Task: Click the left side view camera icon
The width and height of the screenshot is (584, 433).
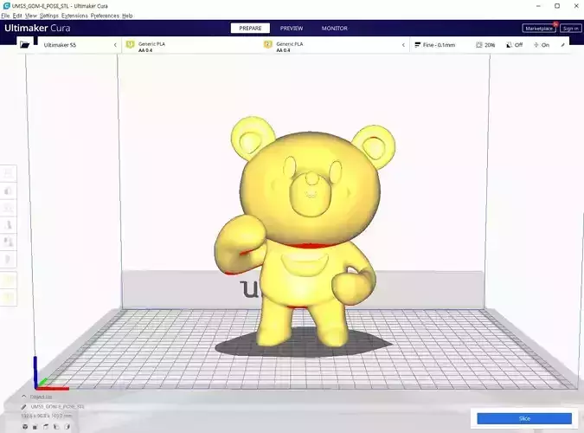Action: 56,427
